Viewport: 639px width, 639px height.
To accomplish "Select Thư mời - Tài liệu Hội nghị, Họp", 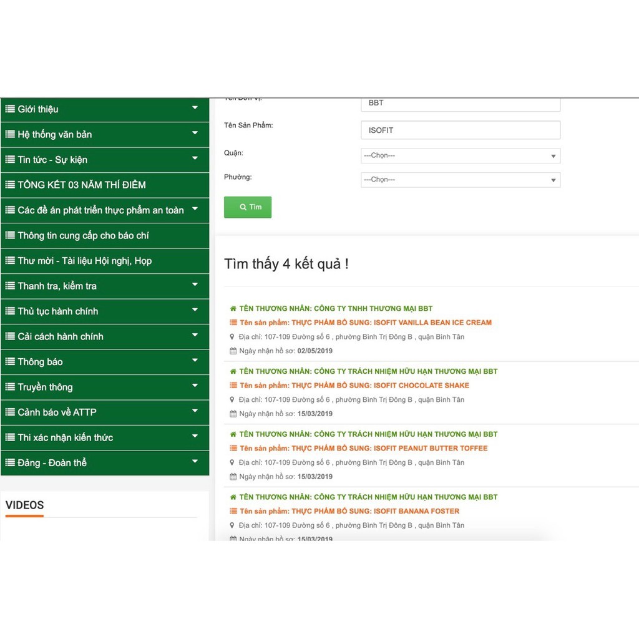I will coord(84,261).
